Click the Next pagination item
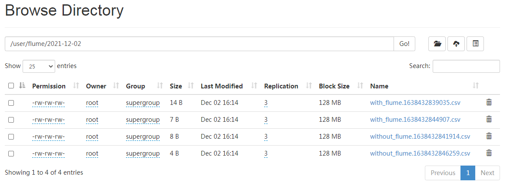The width and height of the screenshot is (510, 192). [x=487, y=173]
